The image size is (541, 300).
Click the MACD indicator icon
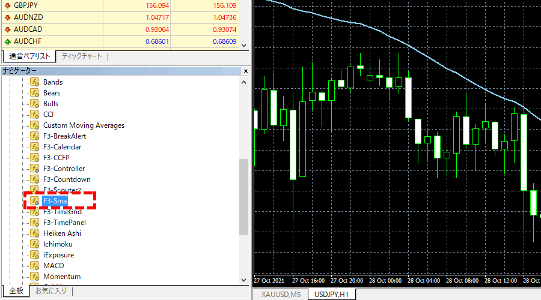point(35,266)
